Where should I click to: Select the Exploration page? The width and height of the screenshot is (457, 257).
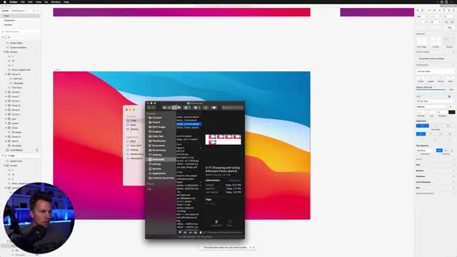coord(9,21)
